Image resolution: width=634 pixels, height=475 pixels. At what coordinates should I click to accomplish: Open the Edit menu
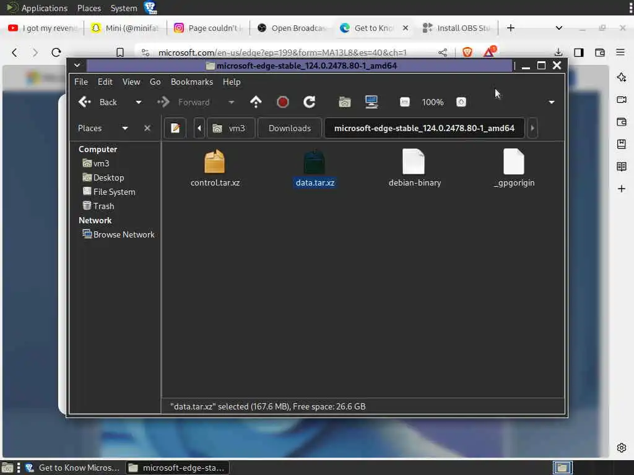[x=105, y=82]
